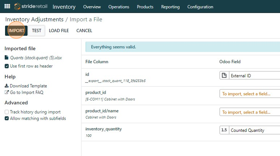
Task: Select a field for product_id column
Action: click(250, 94)
